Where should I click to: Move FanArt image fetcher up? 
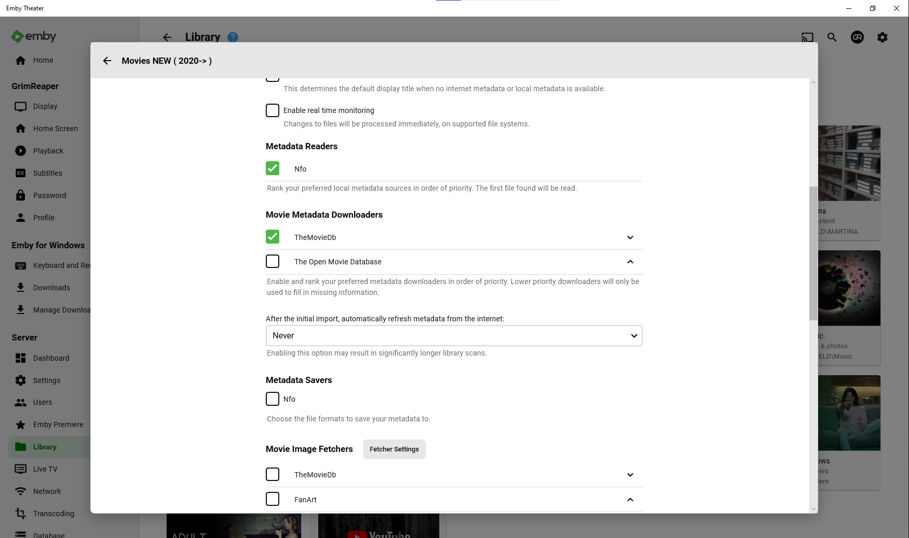pos(630,500)
